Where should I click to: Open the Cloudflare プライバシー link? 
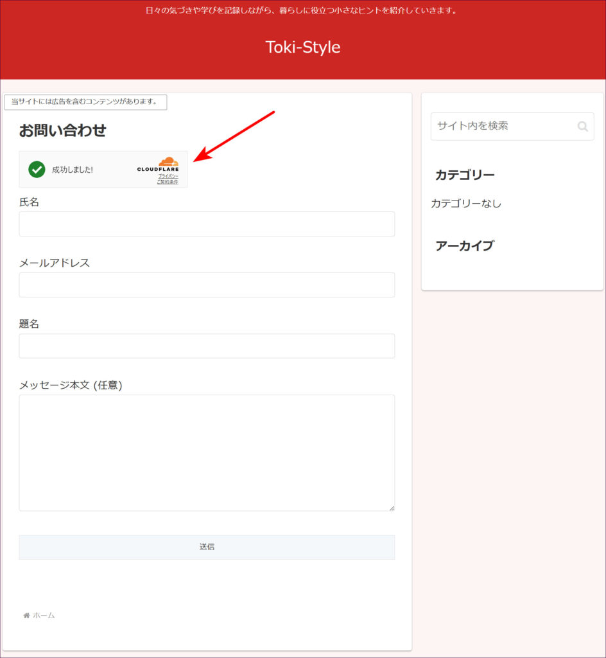168,176
